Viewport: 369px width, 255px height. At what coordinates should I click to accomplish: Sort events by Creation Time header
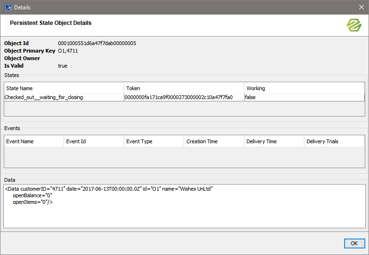(214, 141)
